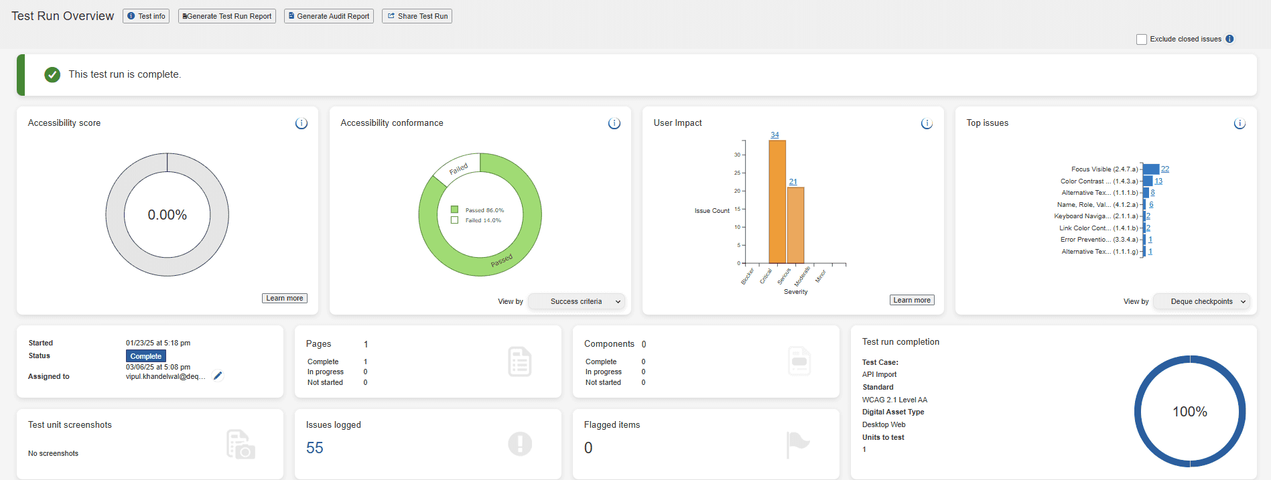Viewport: 1271px width, 480px height.
Task: Enable Exclude closed issues checkbox
Action: pos(1142,39)
